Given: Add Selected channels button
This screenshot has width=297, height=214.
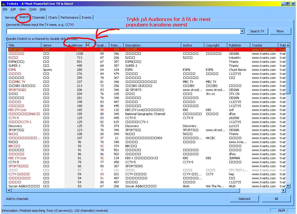Looking at the screenshot, I should 244,199.
